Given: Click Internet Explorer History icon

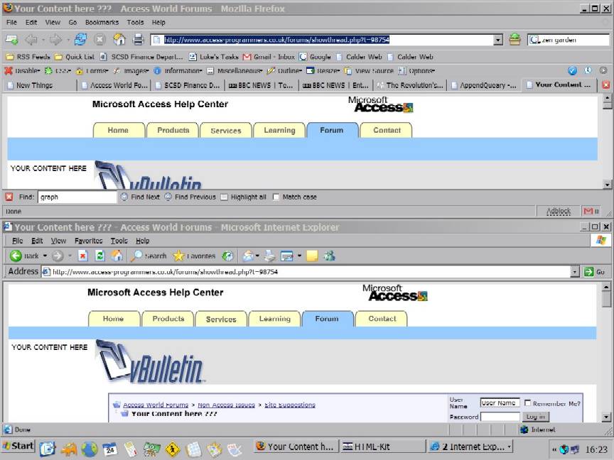Looking at the screenshot, I should point(227,256).
